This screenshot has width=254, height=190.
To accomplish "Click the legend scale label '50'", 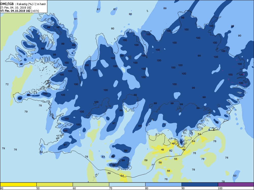I will 38,188.
